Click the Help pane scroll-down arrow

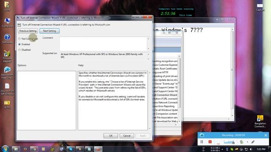click(x=149, y=128)
